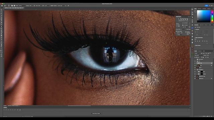The width and height of the screenshot is (214, 120).
Task: Select the Gradient tool
Action: [1, 32]
